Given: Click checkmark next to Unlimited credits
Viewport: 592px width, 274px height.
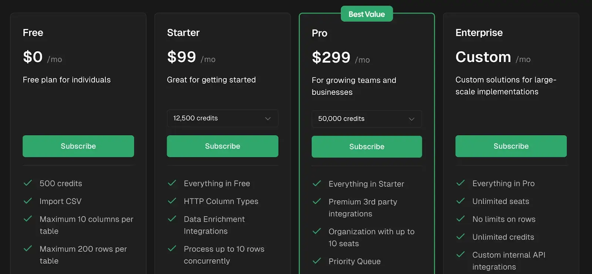Looking at the screenshot, I should point(461,237).
